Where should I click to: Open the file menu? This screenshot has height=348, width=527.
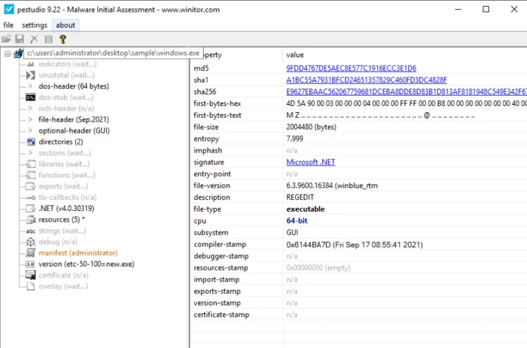click(8, 25)
